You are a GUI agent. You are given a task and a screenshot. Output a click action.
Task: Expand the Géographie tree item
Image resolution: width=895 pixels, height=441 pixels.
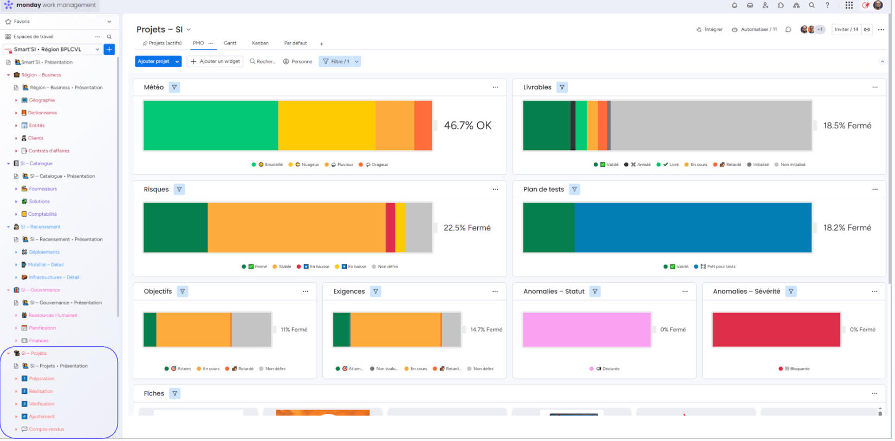point(16,100)
